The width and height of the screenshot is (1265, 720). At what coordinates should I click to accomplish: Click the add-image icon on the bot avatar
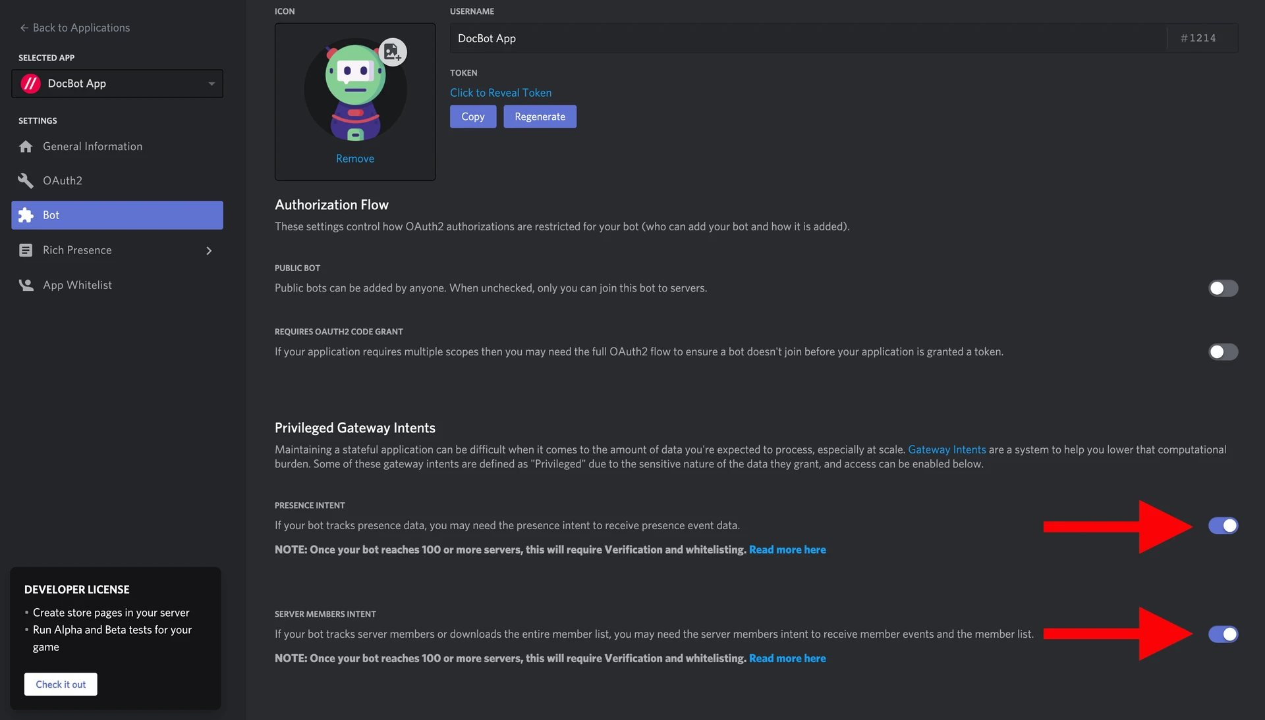tap(394, 52)
